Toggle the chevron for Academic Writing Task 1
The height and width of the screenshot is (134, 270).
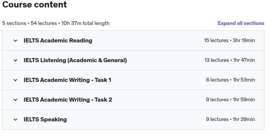point(15,80)
